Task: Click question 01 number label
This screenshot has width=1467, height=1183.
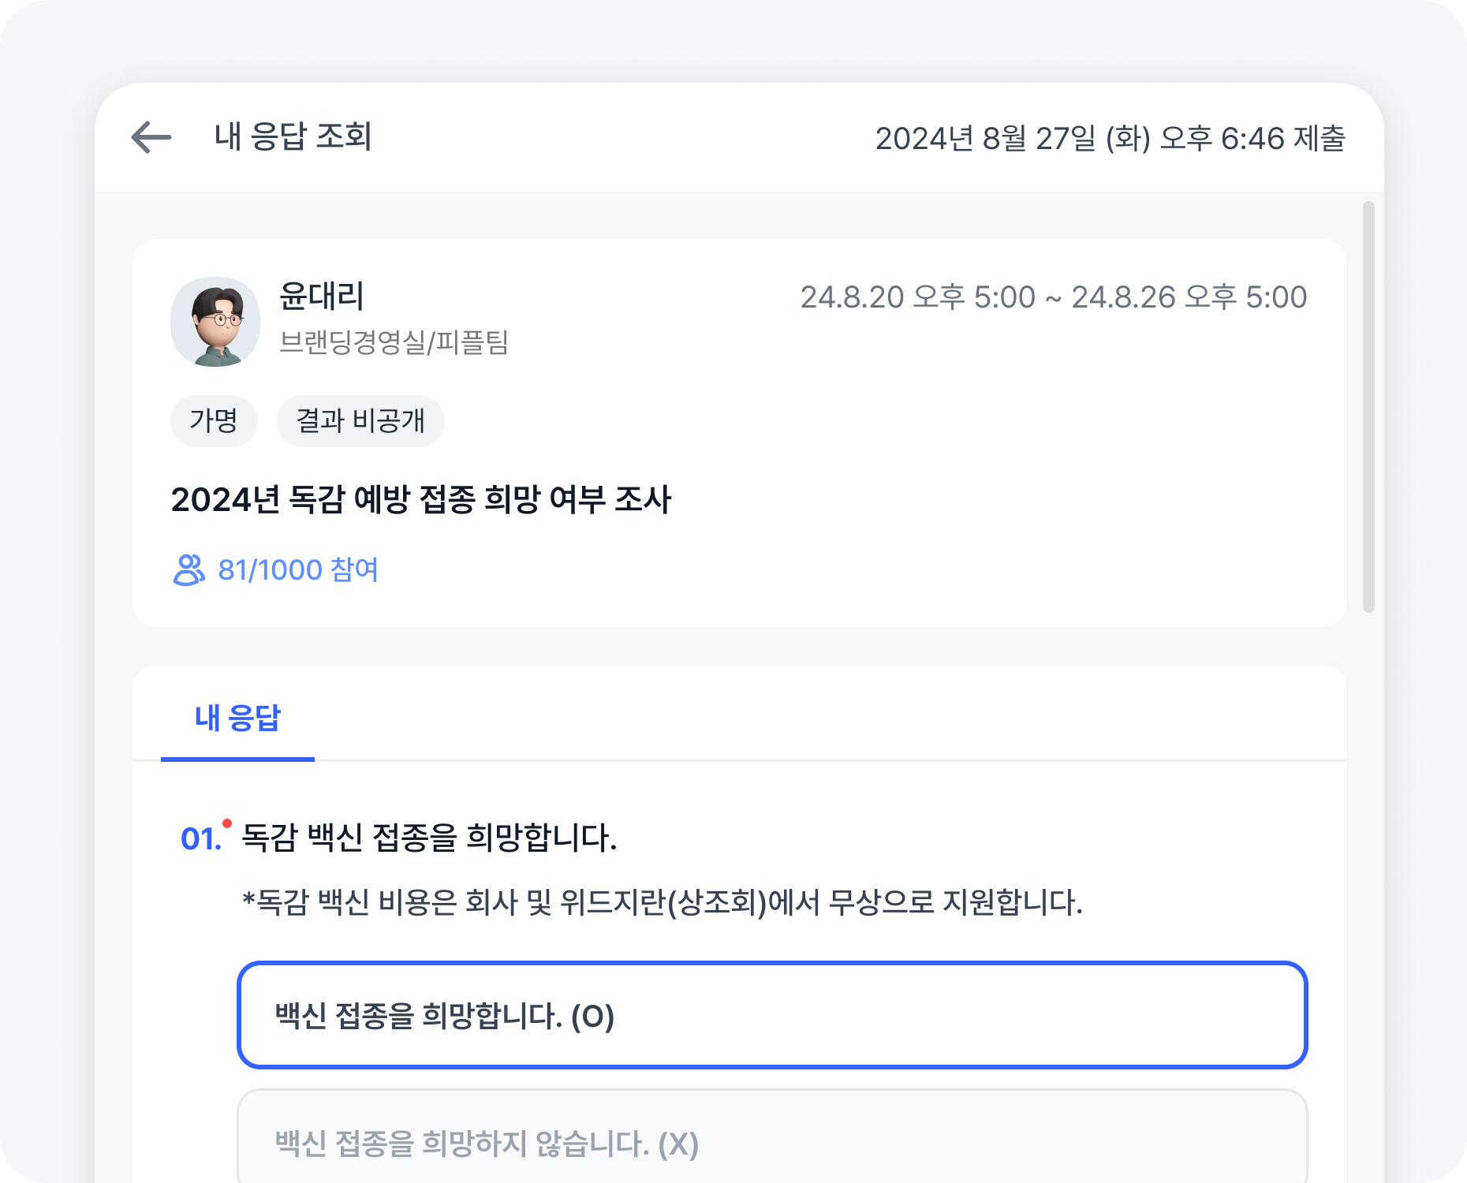Action: pyautogui.click(x=200, y=838)
